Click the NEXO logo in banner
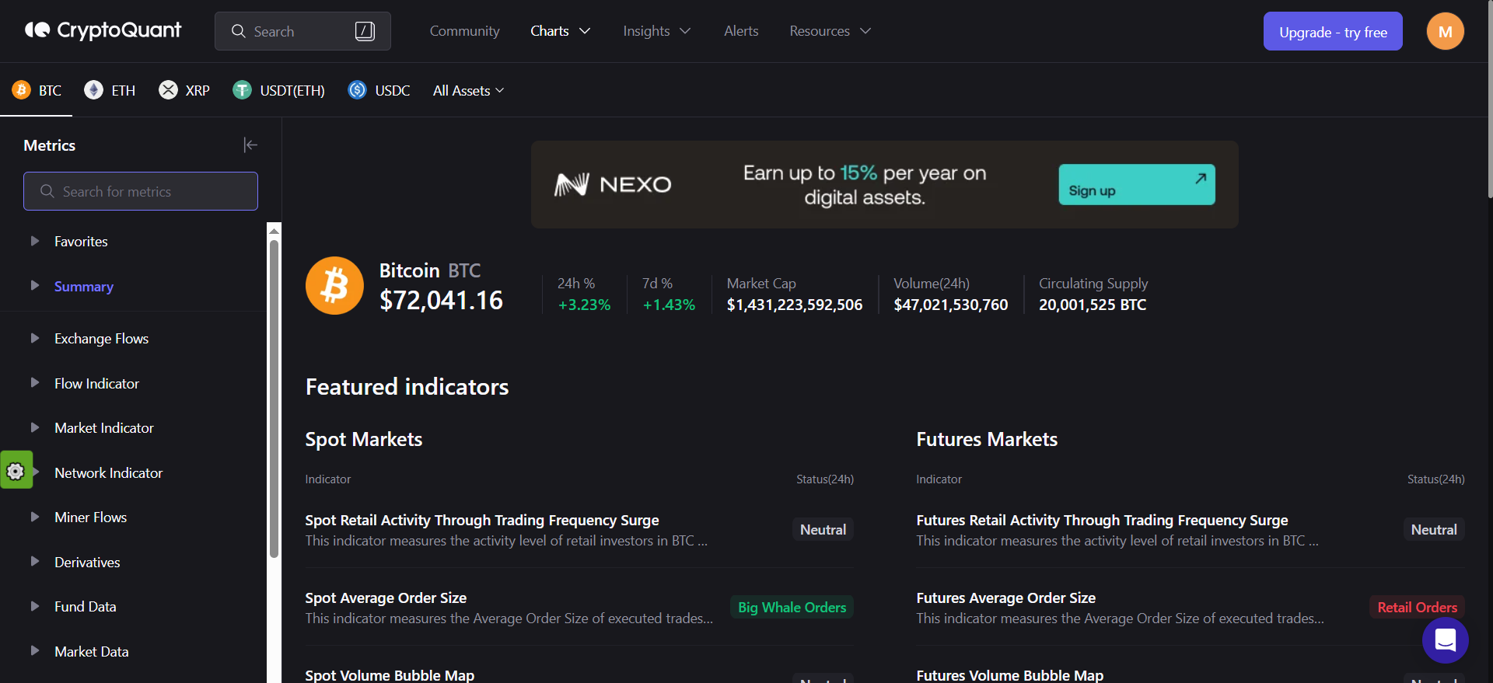The image size is (1493, 683). pos(613,184)
